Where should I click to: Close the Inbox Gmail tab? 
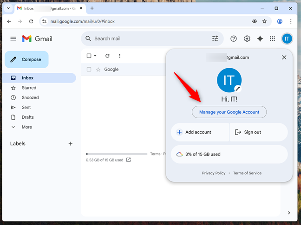pos(81,8)
